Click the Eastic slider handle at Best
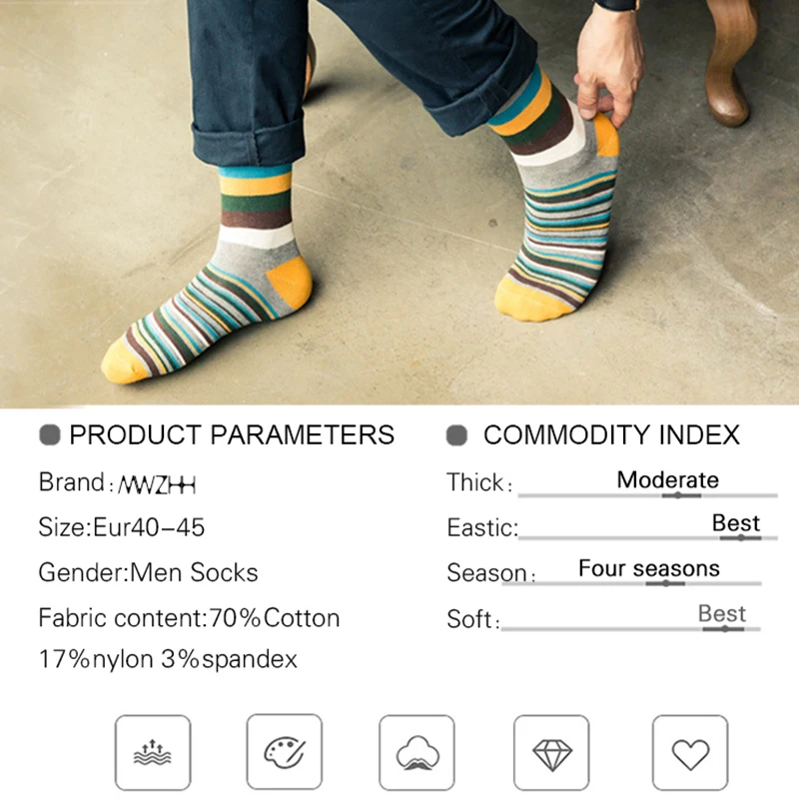Image resolution: width=799 pixels, height=799 pixels. point(740,537)
